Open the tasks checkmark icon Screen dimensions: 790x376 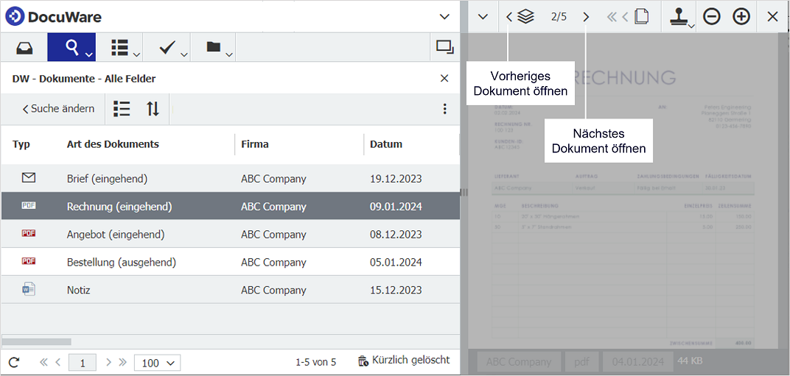pyautogui.click(x=168, y=48)
